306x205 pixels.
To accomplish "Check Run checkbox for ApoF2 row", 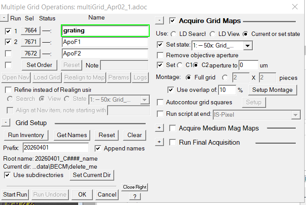I will (x=8, y=54).
